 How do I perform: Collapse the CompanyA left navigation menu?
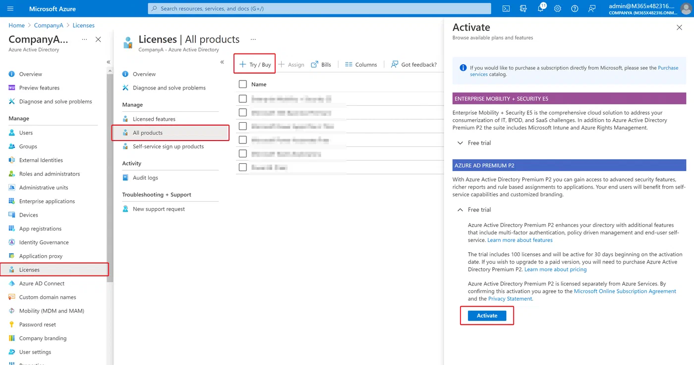[109, 62]
